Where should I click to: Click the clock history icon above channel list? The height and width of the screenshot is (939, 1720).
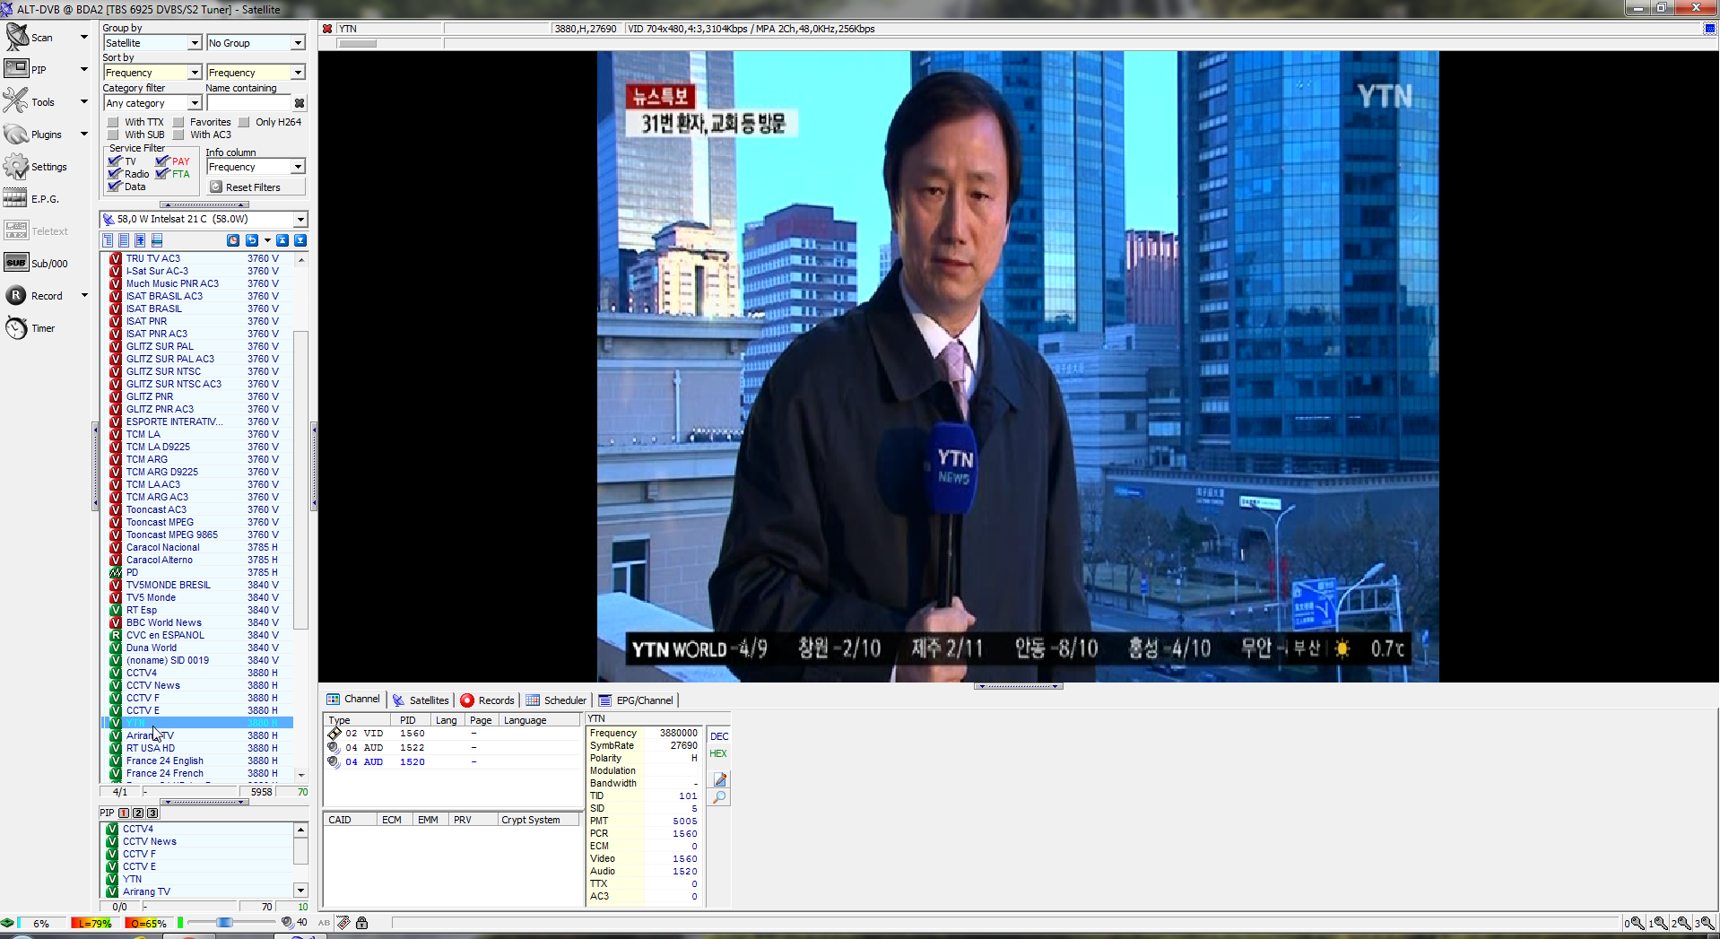[233, 240]
